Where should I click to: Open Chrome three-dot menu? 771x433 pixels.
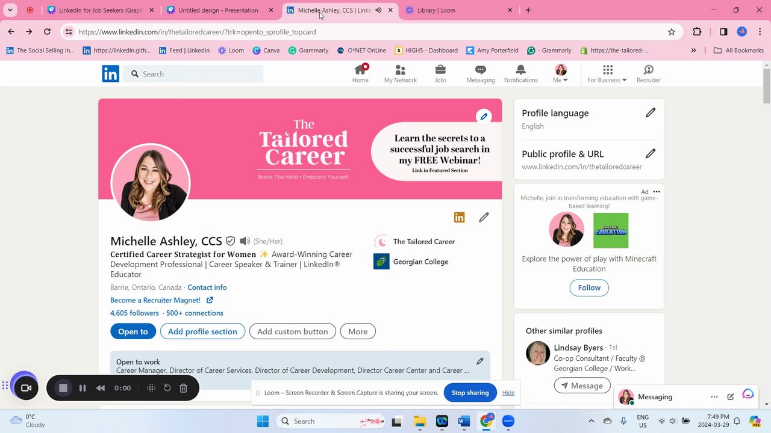tap(760, 32)
